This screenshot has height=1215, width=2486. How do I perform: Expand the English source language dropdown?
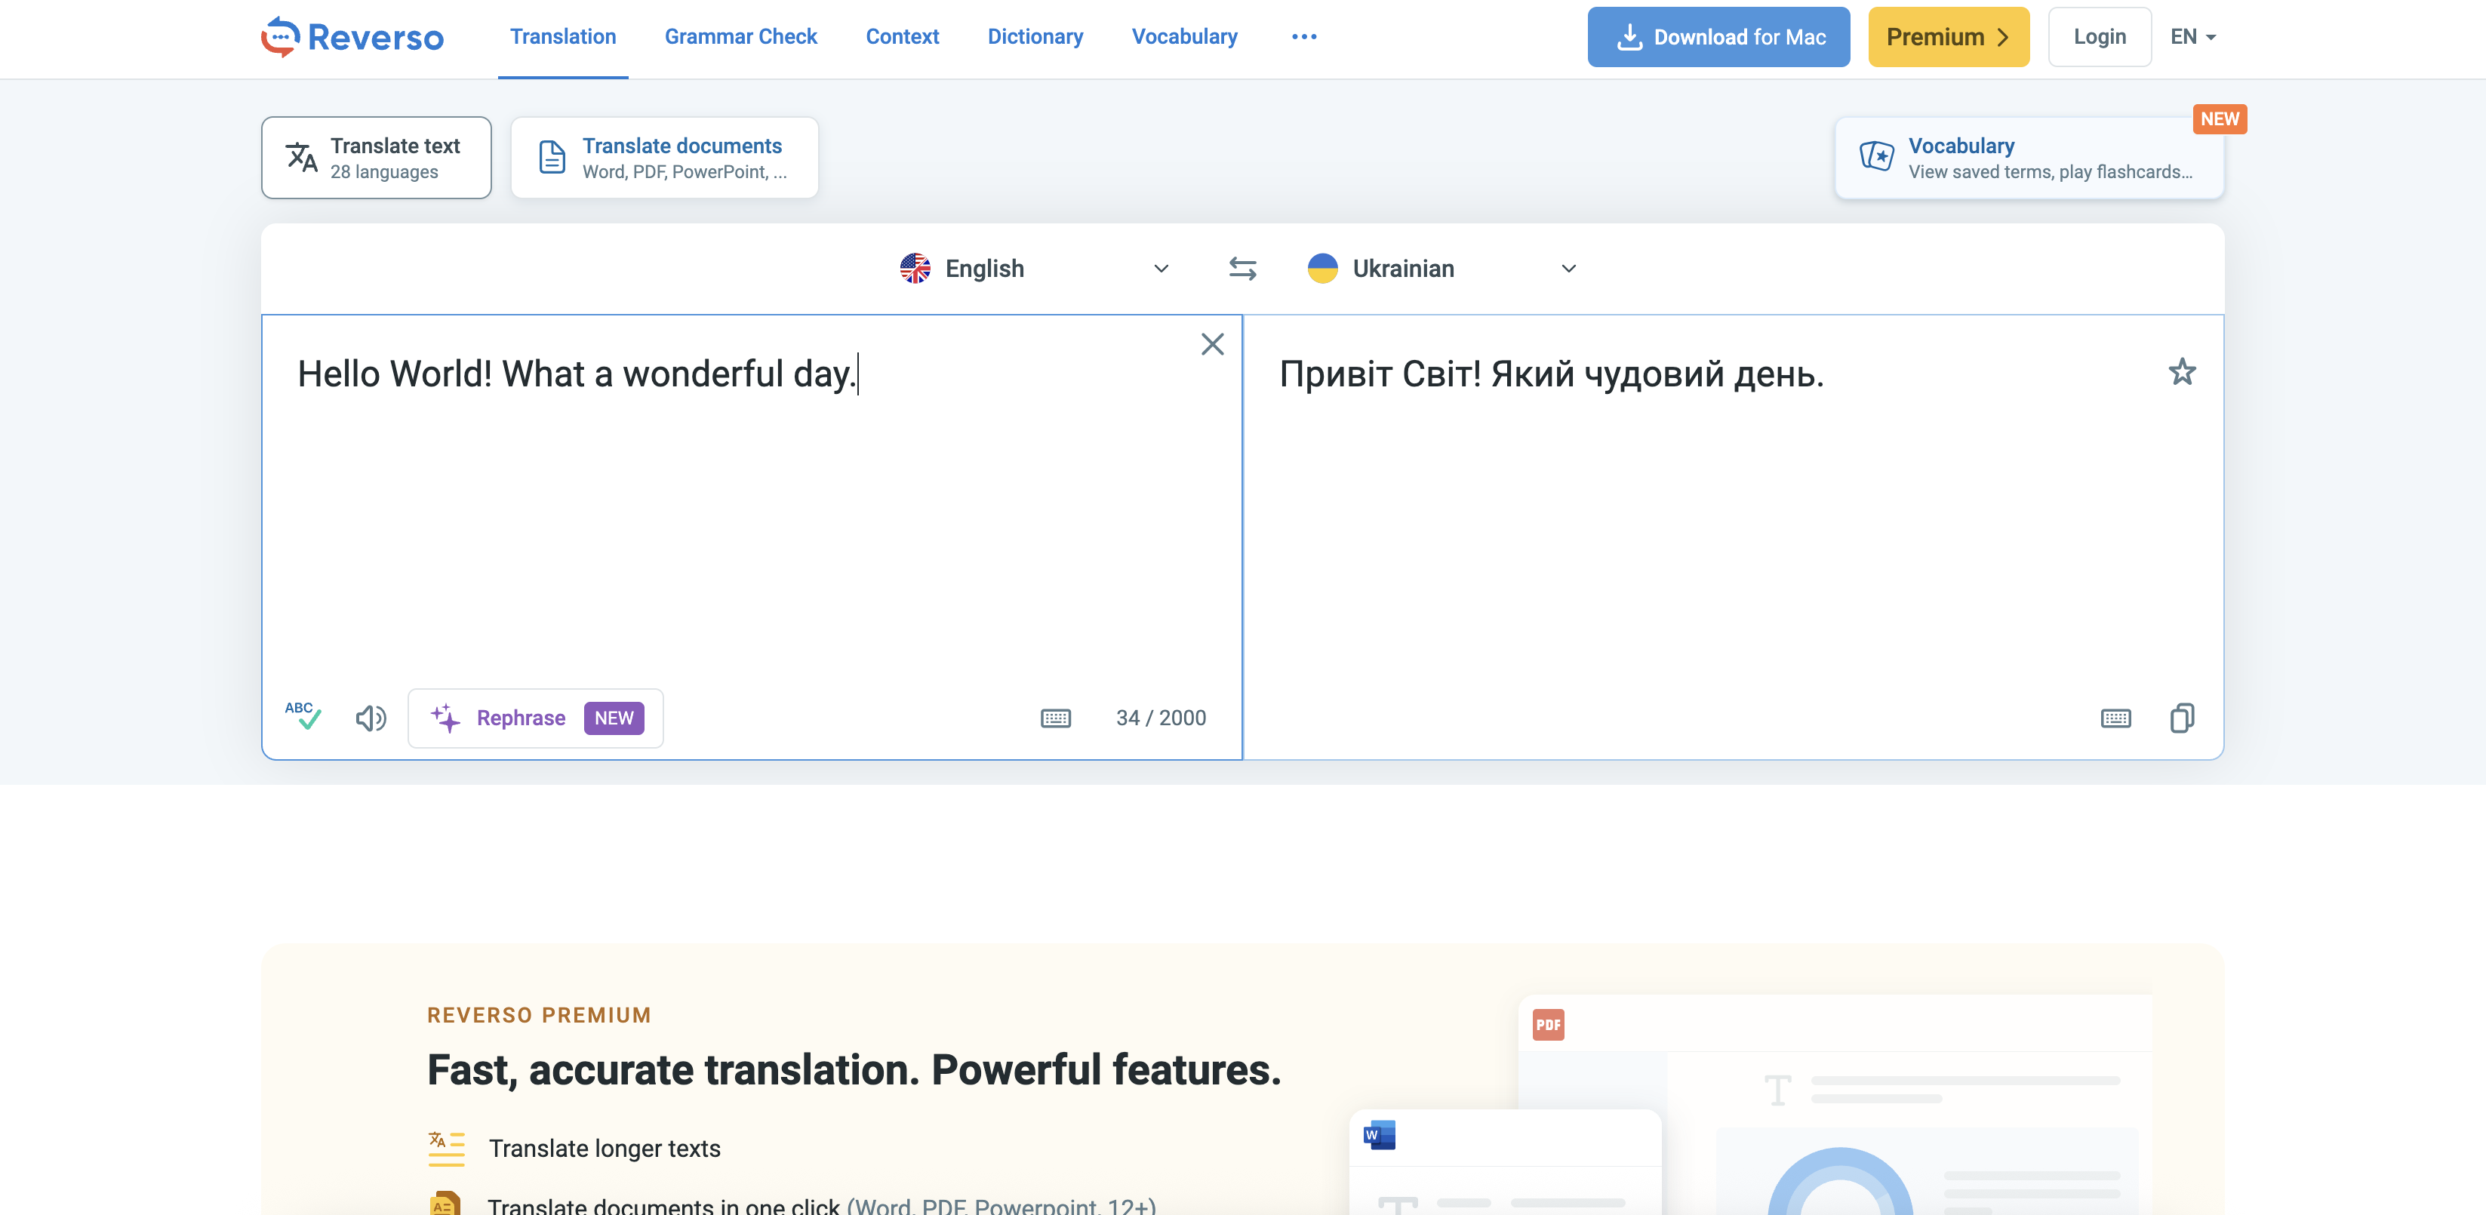(1161, 269)
